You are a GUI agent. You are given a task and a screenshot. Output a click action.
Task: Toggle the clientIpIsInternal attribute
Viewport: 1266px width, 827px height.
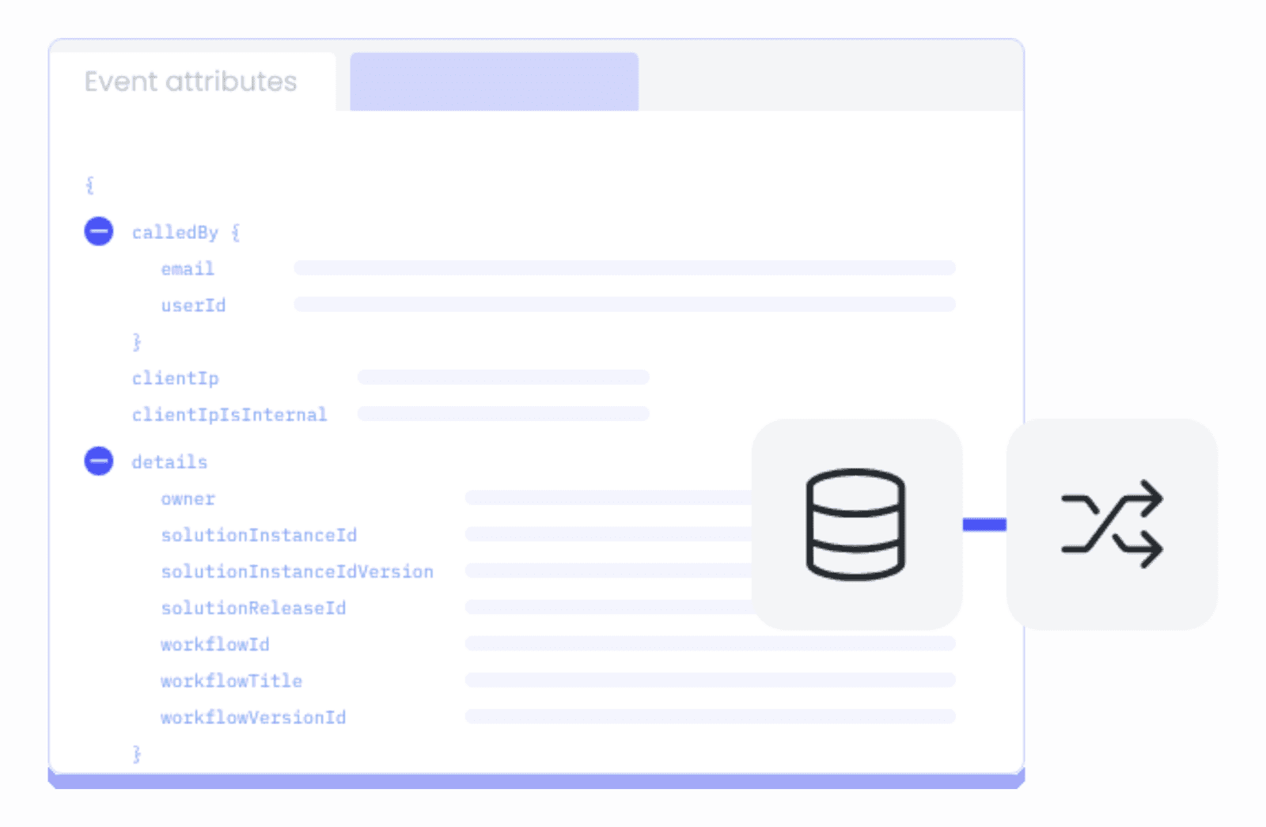click(x=229, y=414)
